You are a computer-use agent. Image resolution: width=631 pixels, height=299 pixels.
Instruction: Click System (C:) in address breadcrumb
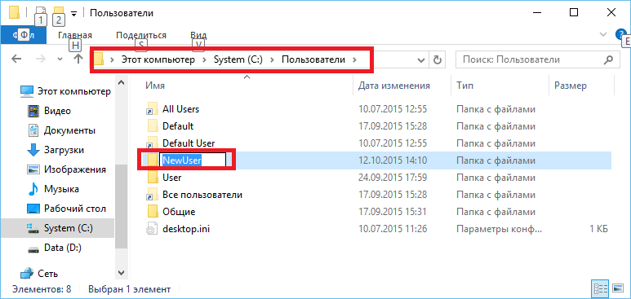[x=238, y=59]
